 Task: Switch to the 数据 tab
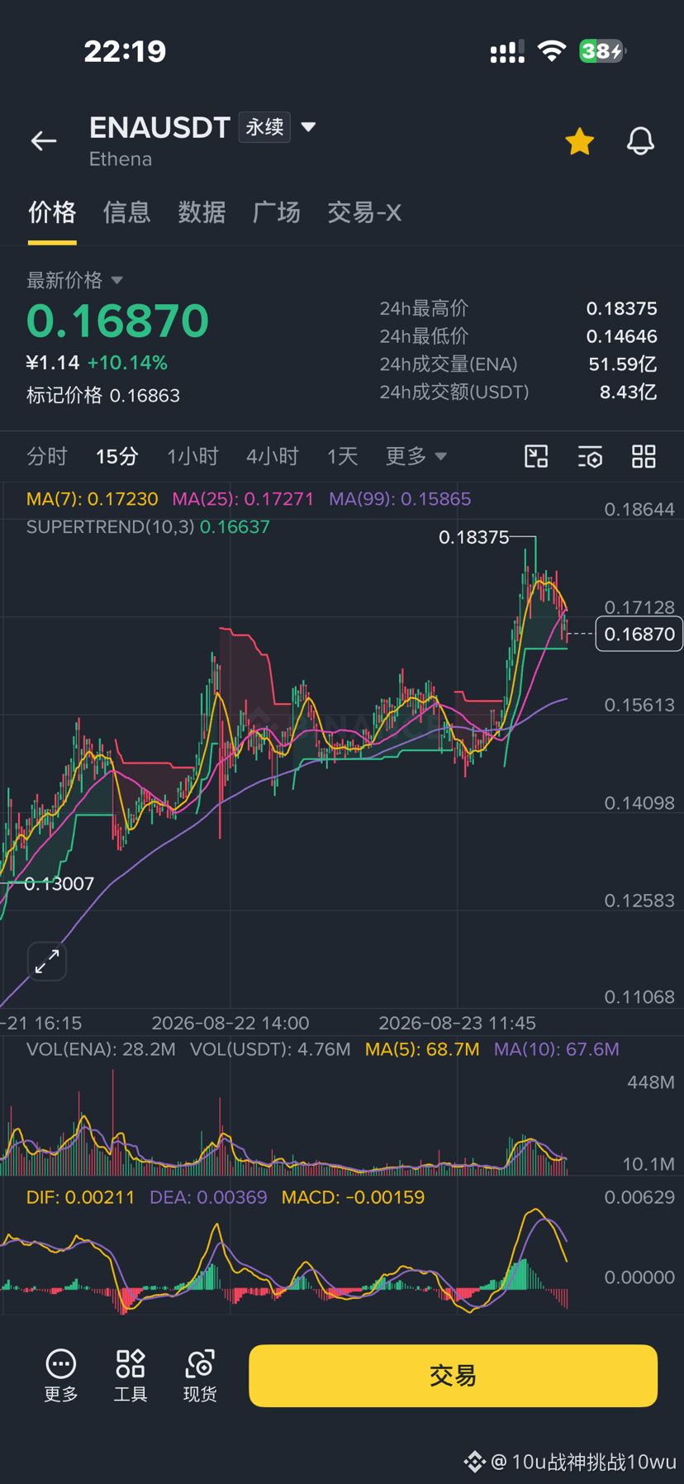(x=202, y=212)
